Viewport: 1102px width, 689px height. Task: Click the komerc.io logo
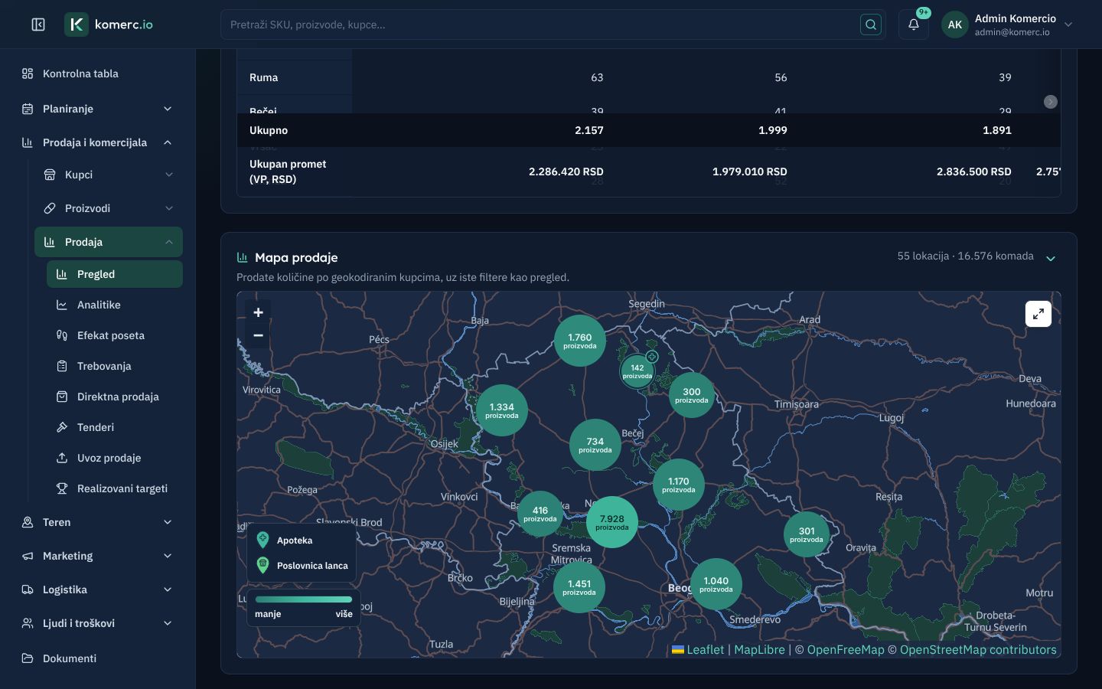coord(109,24)
